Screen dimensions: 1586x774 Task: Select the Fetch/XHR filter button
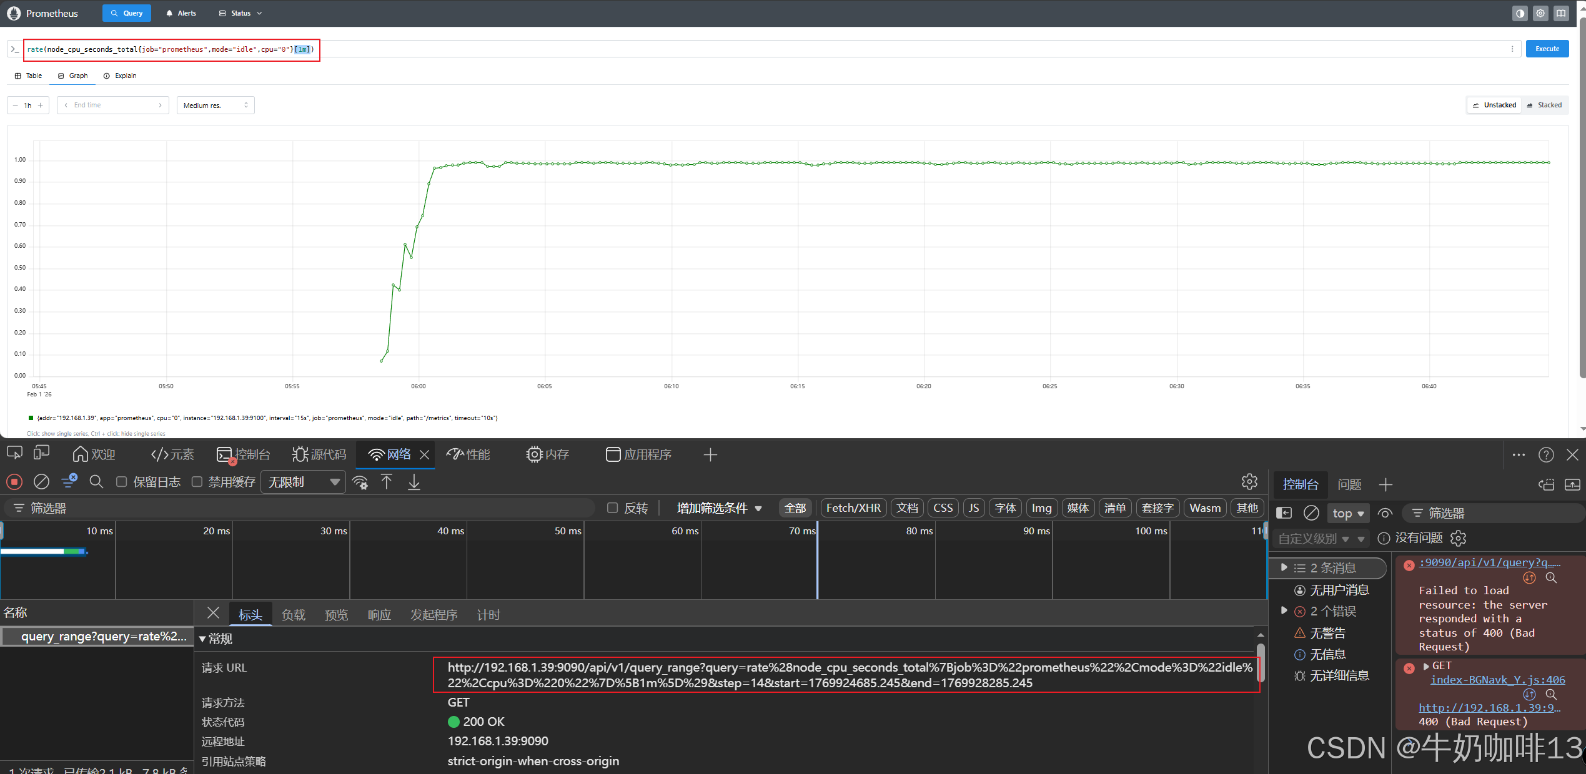pos(853,508)
